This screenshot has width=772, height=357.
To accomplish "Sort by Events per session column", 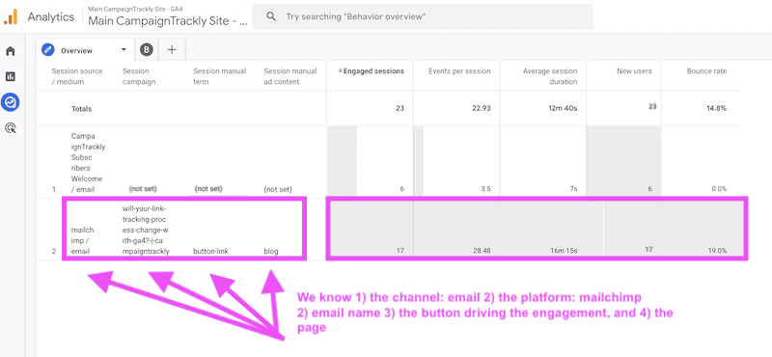I will (459, 71).
